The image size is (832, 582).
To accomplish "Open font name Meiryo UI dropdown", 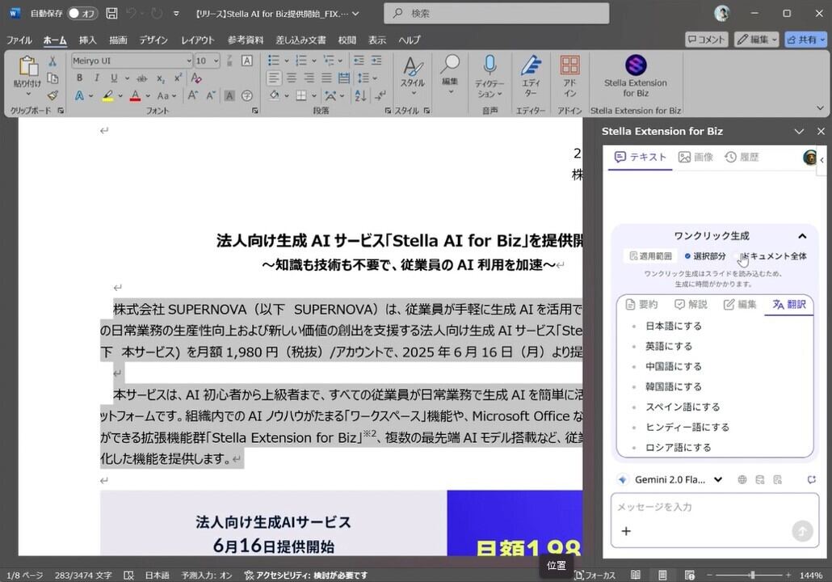I will (x=188, y=61).
